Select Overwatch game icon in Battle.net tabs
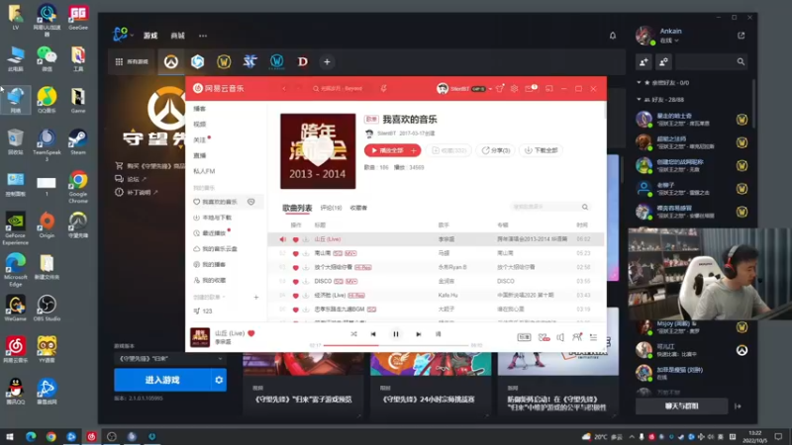 click(x=171, y=61)
